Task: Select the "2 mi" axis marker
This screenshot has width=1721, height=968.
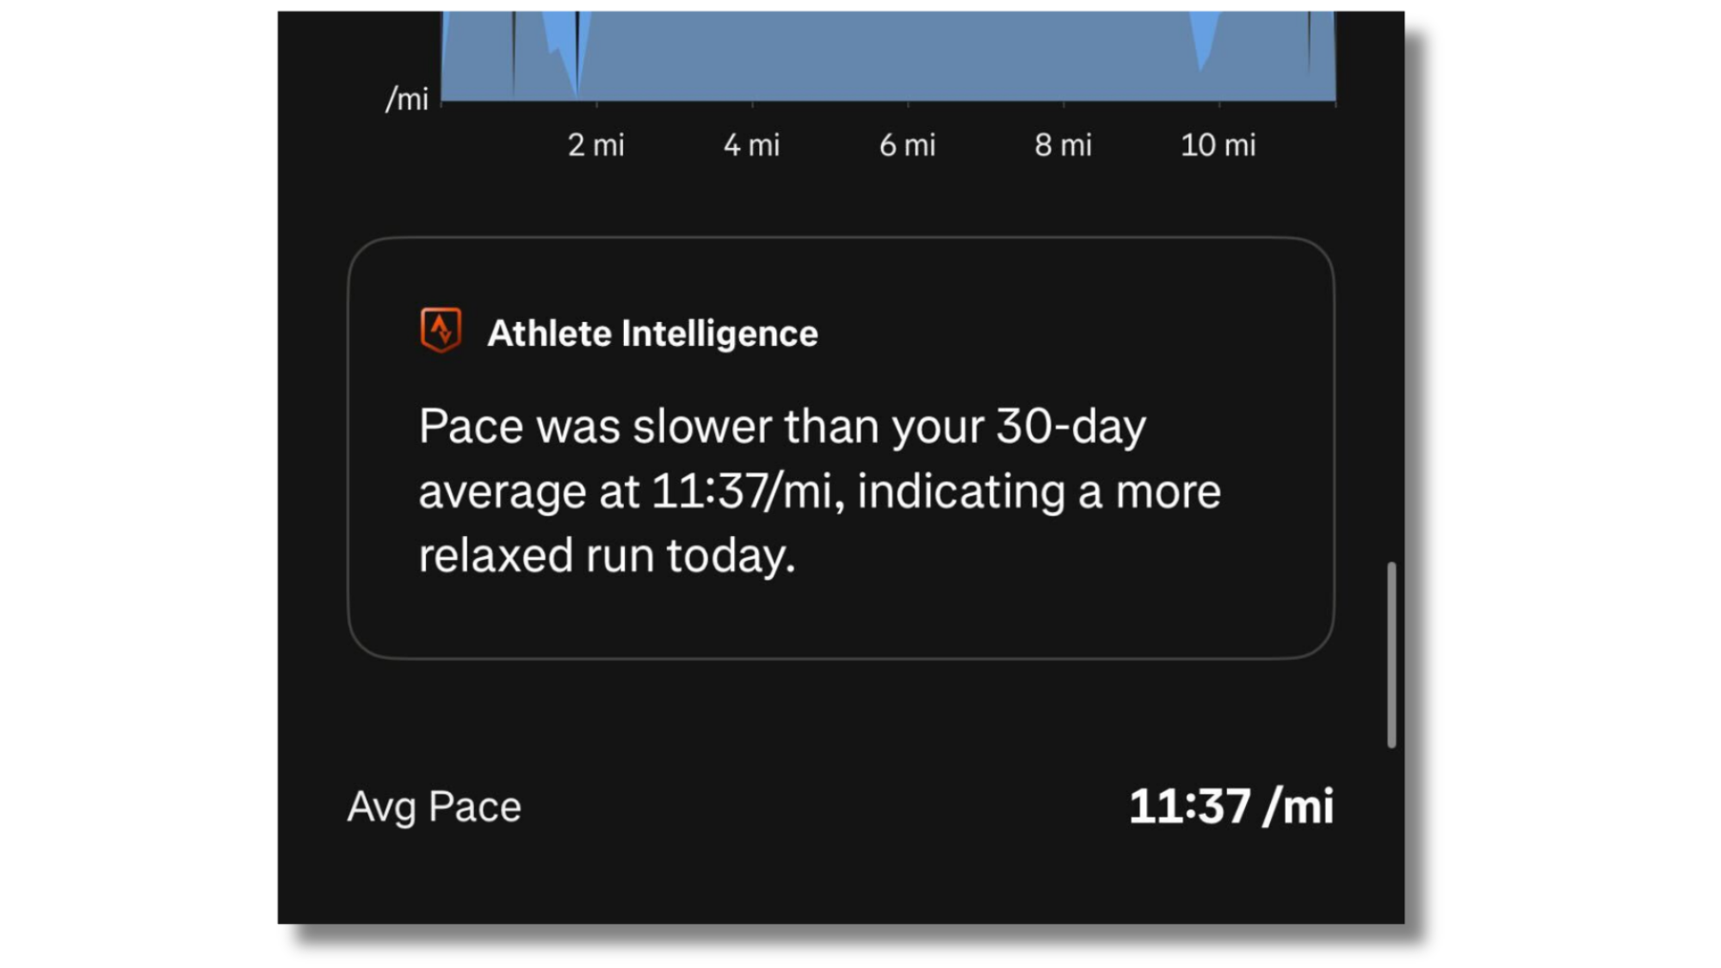Action: [x=595, y=145]
